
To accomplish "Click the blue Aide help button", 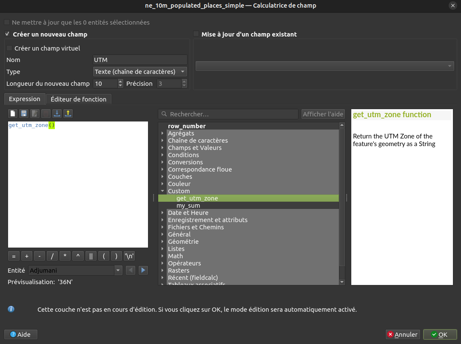I will [21, 334].
